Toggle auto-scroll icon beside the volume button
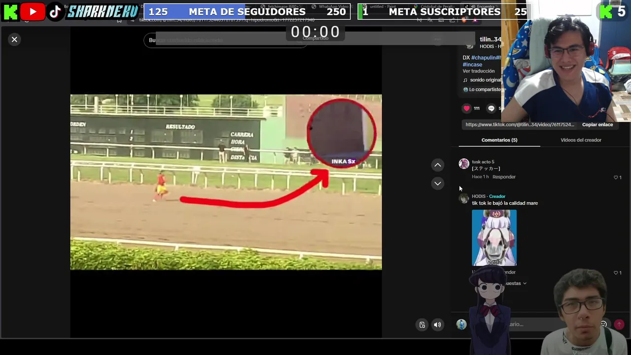631x355 pixels. pos(422,324)
